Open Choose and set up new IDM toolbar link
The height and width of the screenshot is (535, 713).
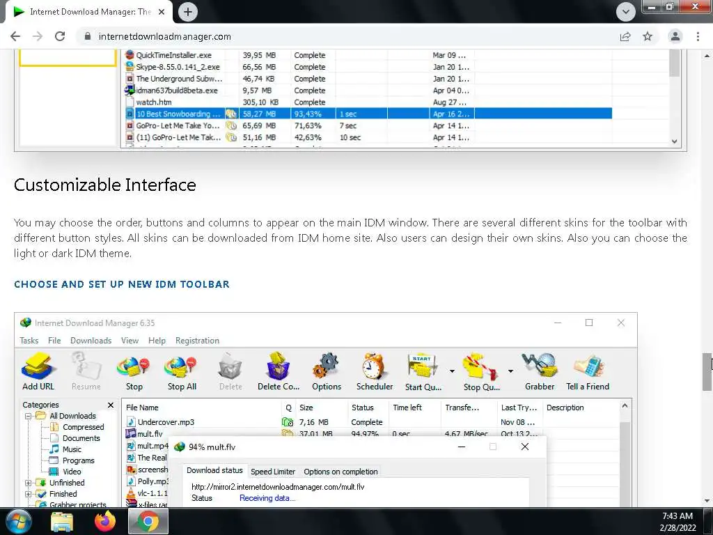122,284
